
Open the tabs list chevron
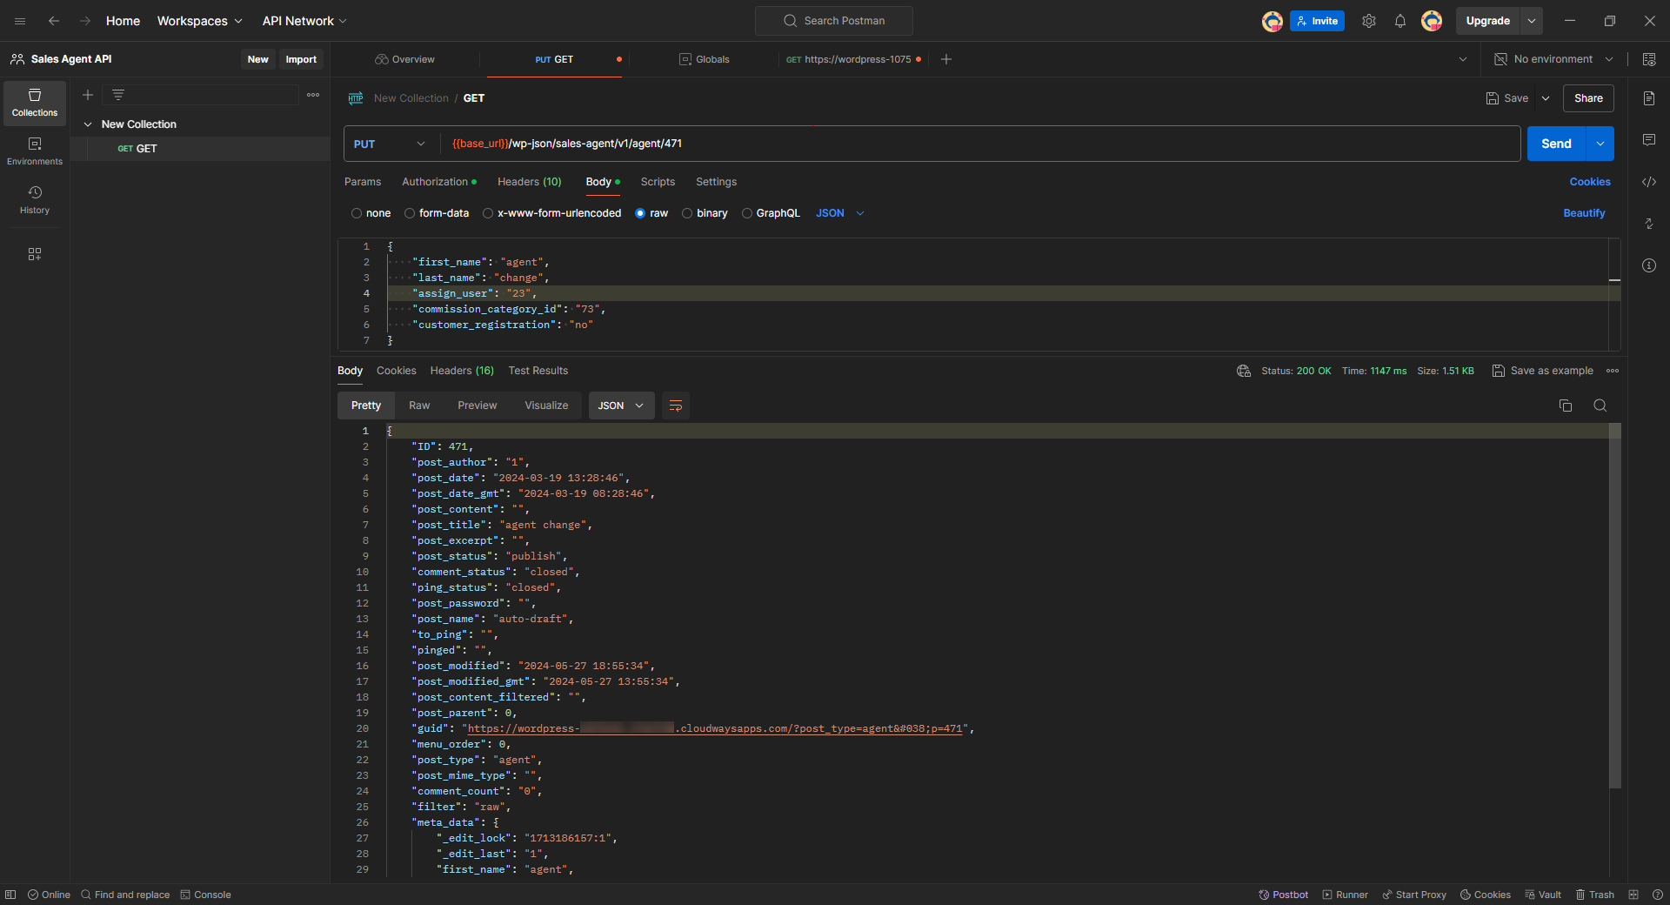pyautogui.click(x=1463, y=59)
